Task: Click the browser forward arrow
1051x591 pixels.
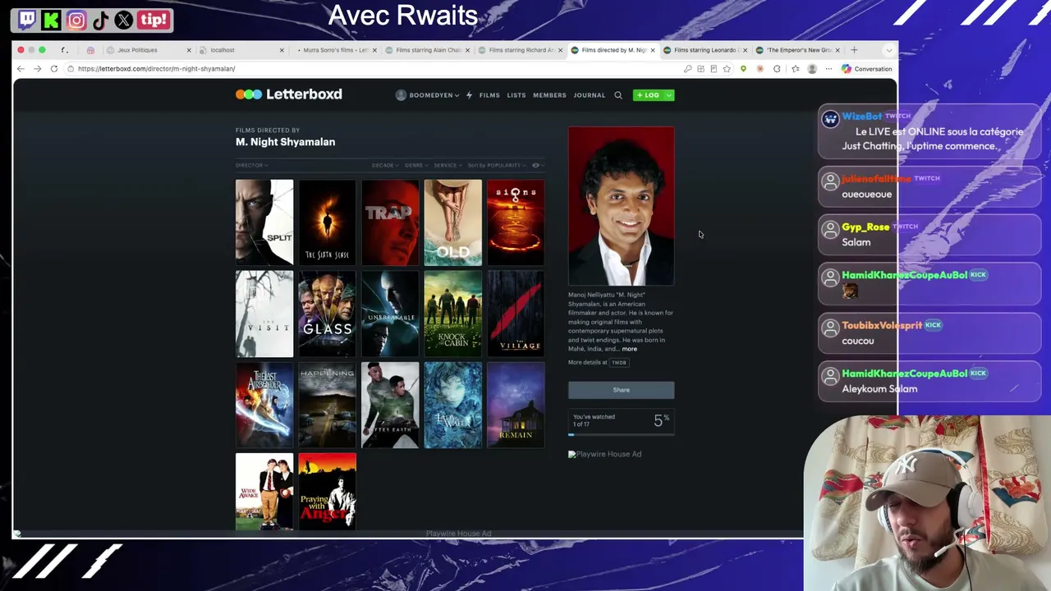Action: coord(37,69)
